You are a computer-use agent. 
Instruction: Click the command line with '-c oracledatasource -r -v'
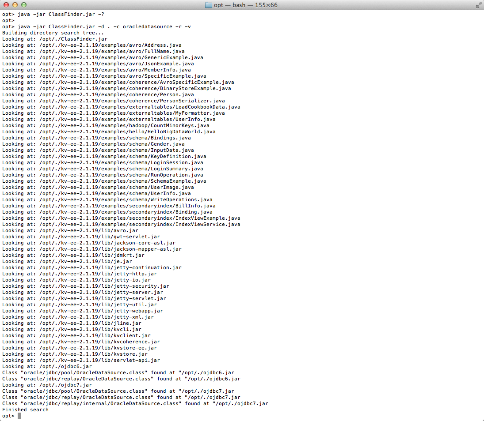(97, 27)
